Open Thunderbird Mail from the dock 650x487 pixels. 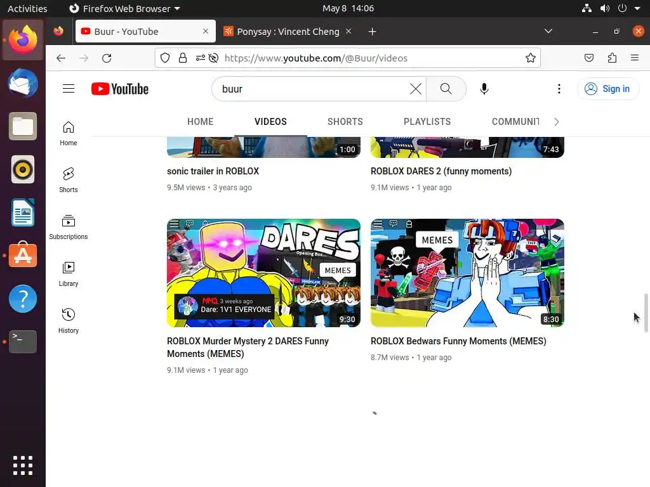pos(23,83)
